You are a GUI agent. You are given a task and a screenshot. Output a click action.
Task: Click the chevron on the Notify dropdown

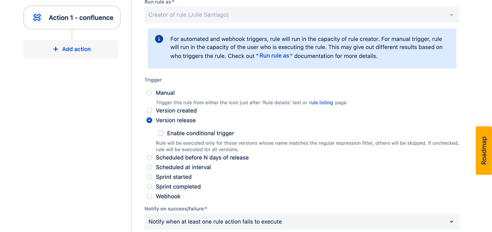click(x=451, y=222)
